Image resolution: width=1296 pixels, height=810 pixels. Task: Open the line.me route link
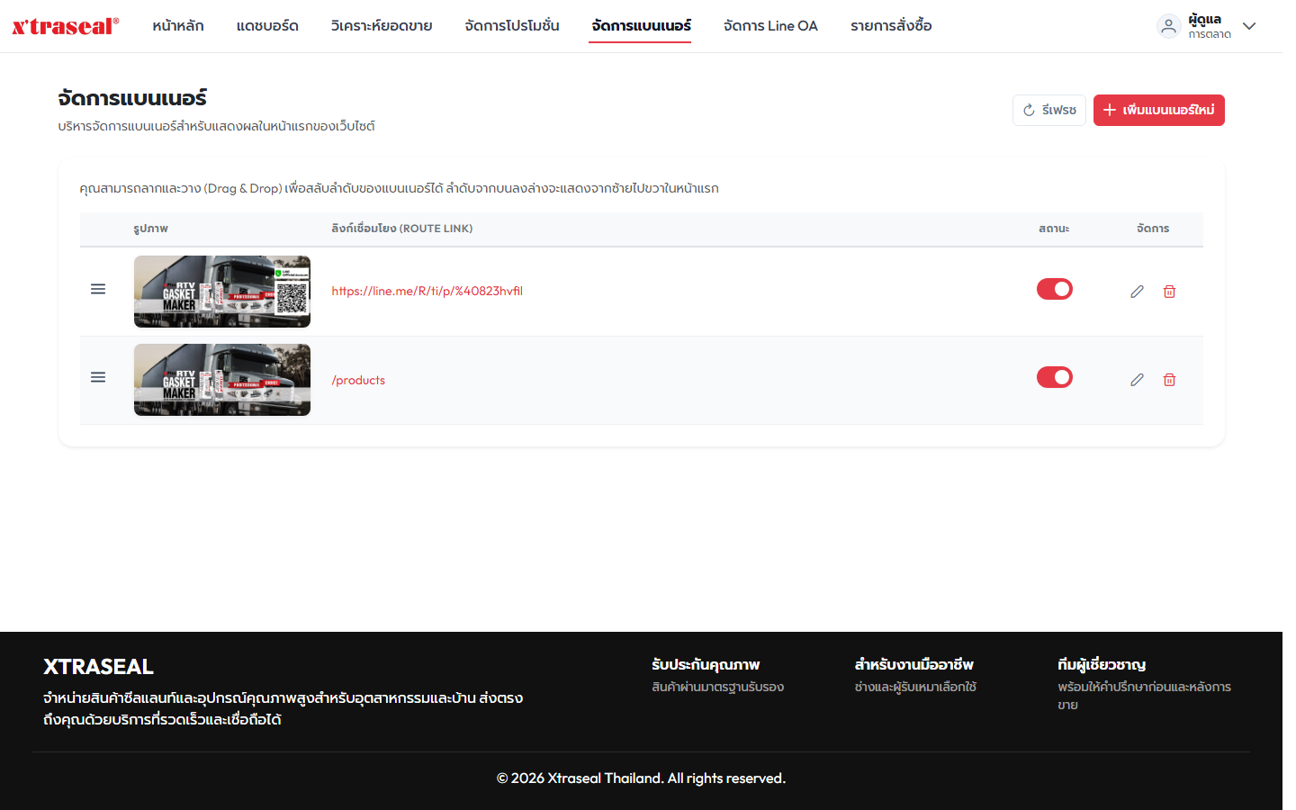click(x=427, y=291)
